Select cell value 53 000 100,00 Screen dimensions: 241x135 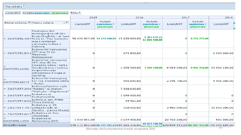click(x=222, y=68)
